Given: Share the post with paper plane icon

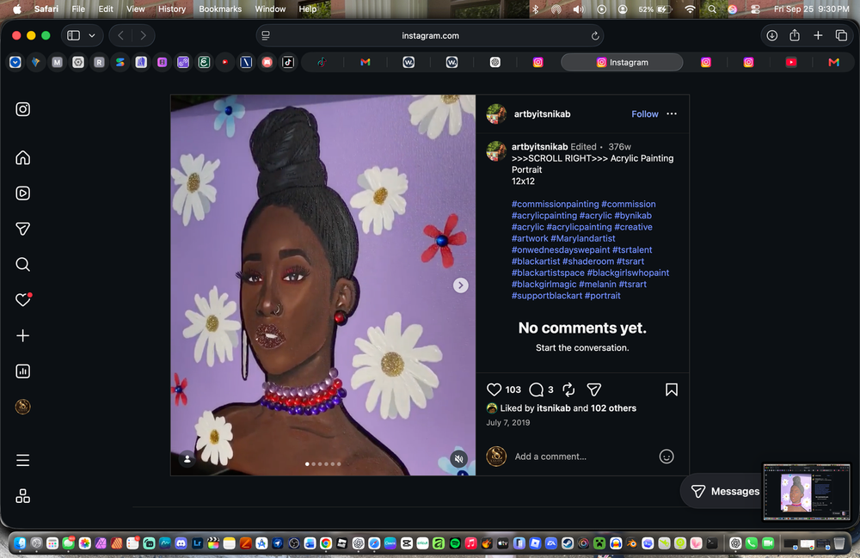Looking at the screenshot, I should tap(594, 389).
